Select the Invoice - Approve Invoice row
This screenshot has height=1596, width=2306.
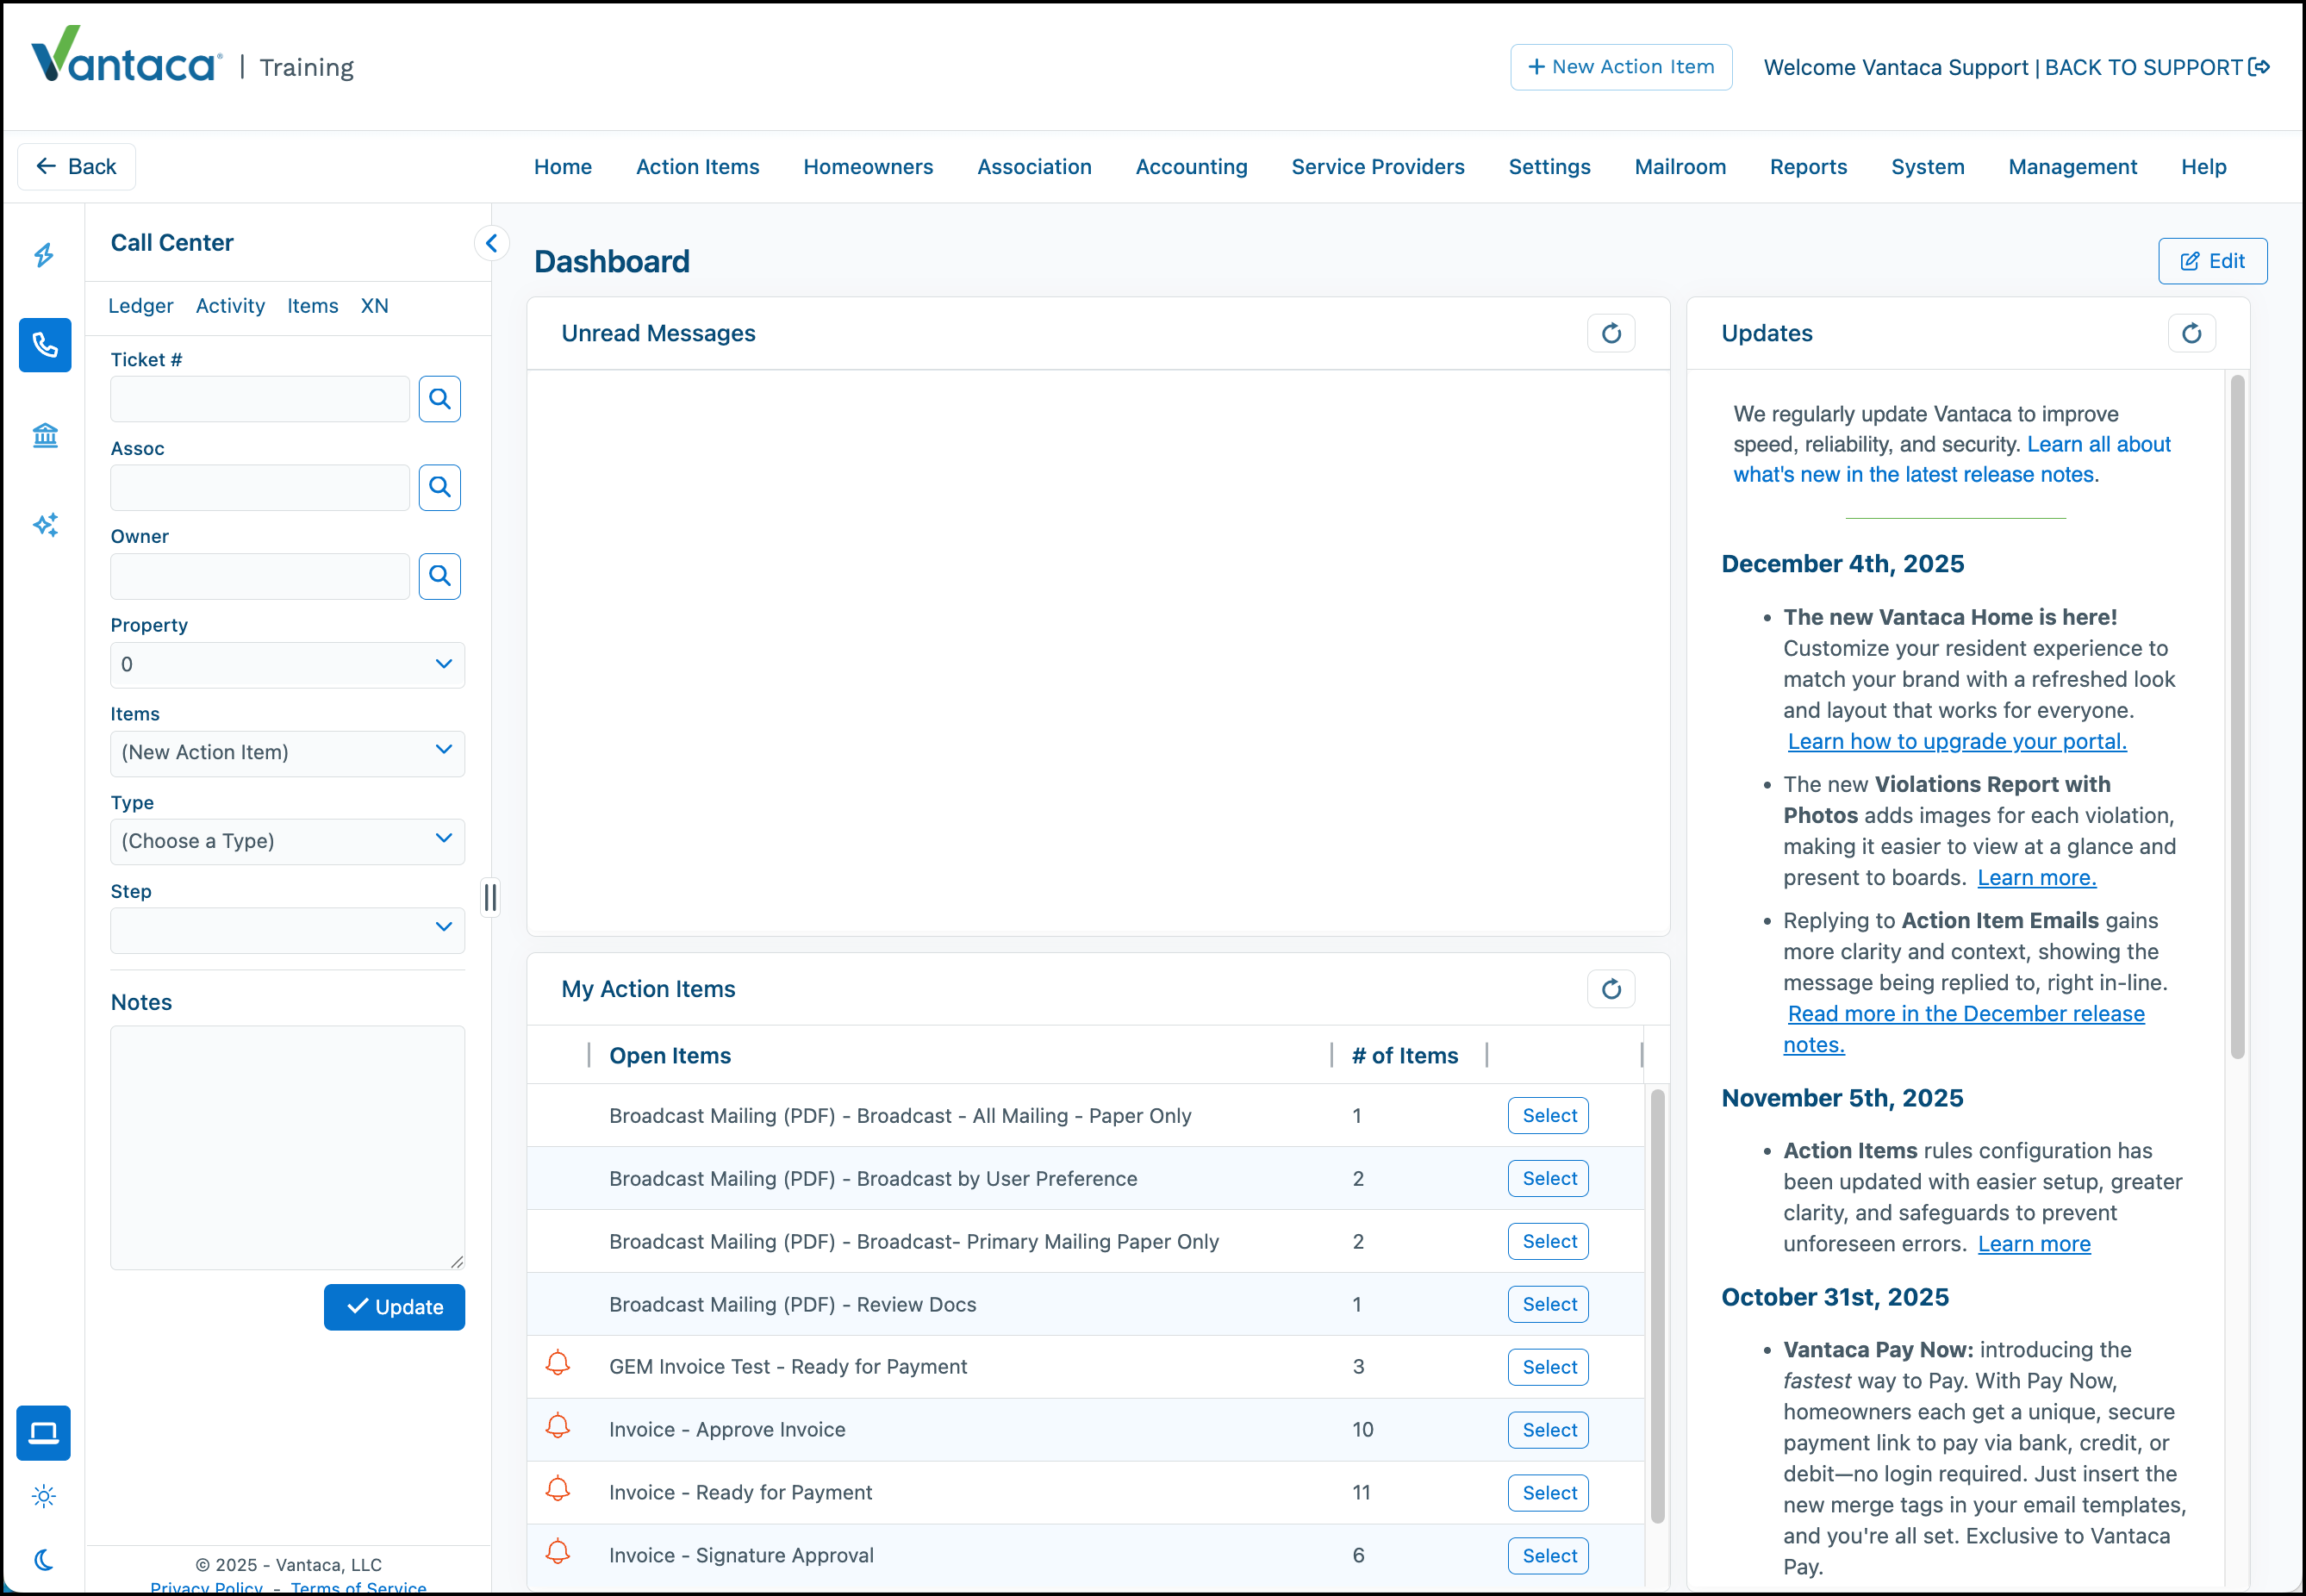1548,1430
